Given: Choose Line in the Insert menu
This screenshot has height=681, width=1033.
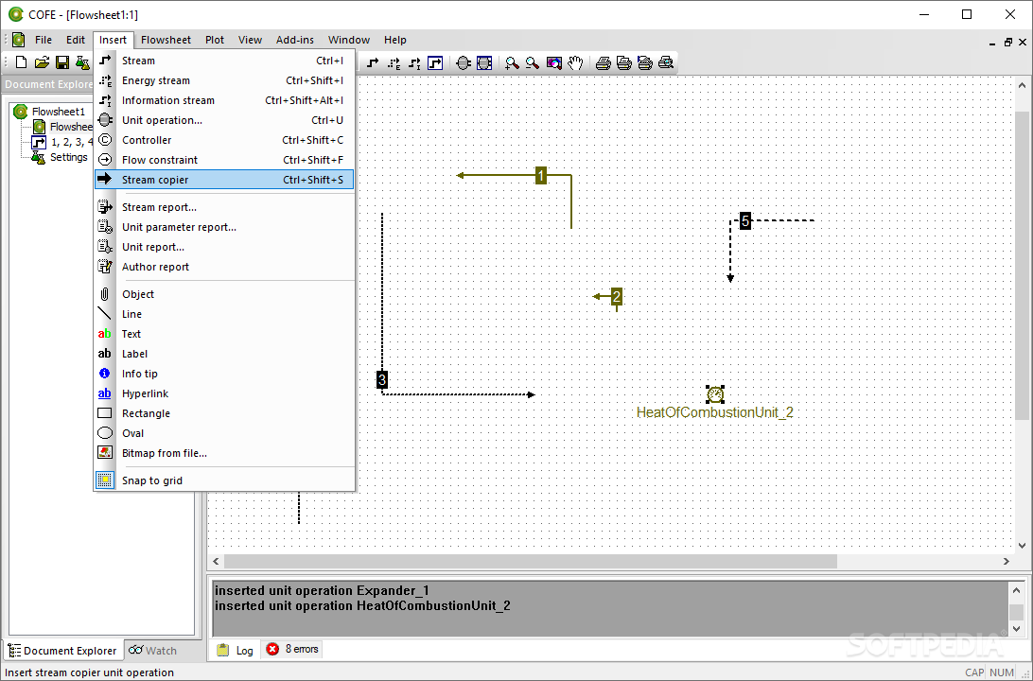Looking at the screenshot, I should (x=224, y=313).
